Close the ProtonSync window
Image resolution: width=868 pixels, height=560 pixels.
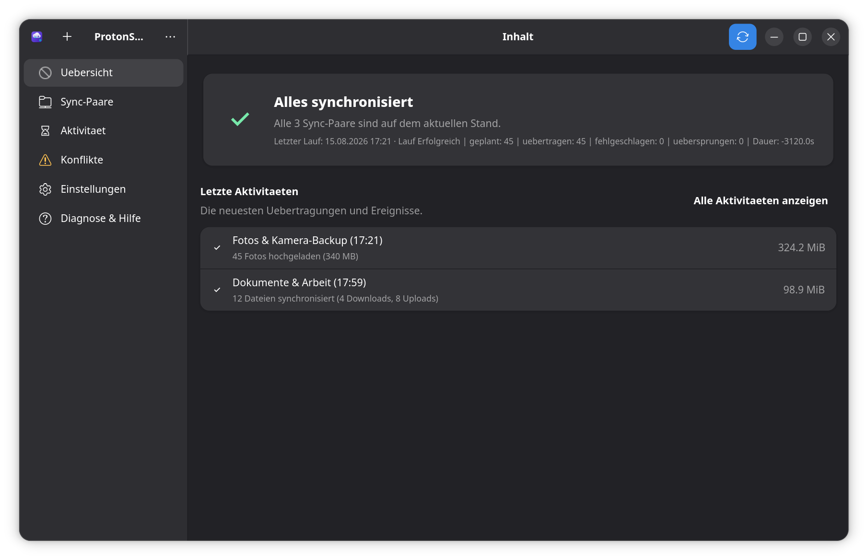[831, 37]
